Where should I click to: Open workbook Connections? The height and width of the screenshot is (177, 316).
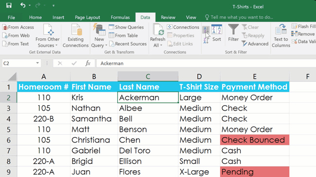pyautogui.click(x=183, y=27)
